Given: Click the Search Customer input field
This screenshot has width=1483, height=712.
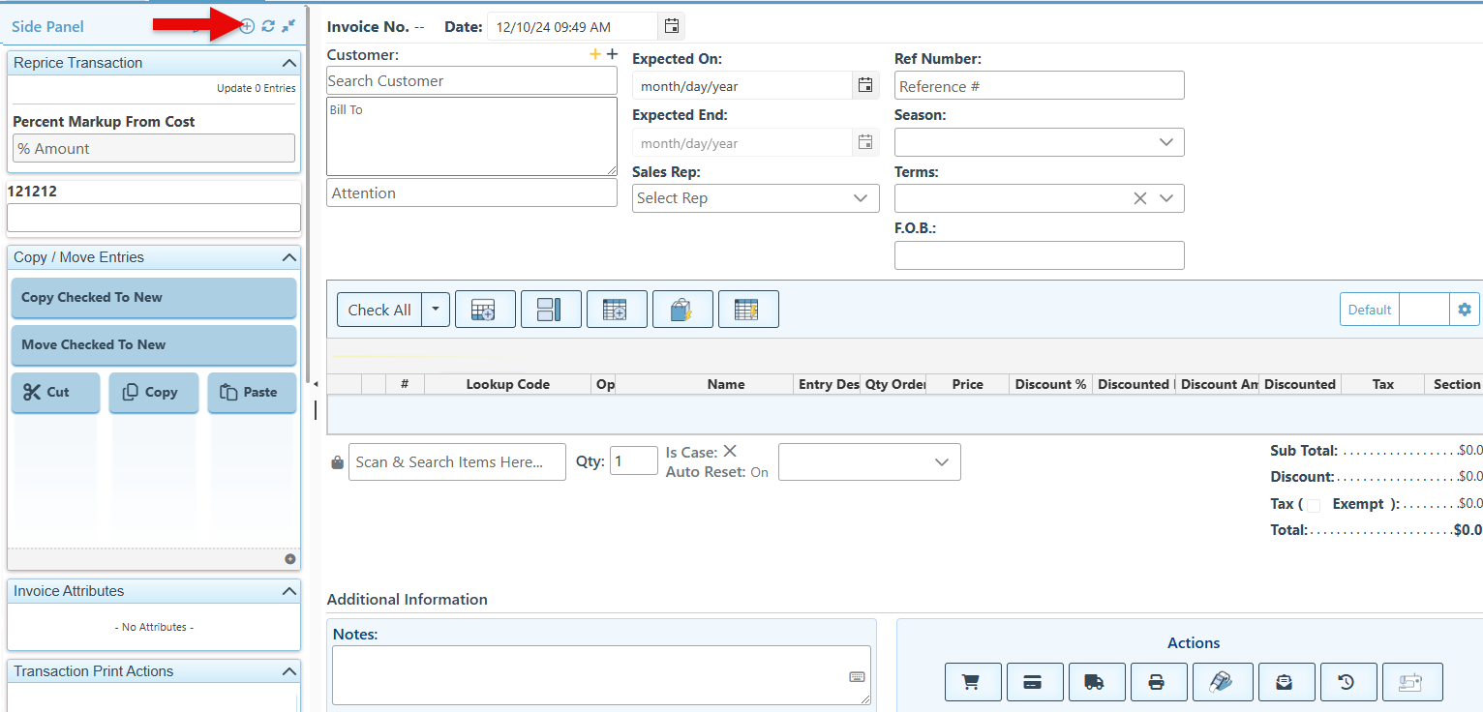Looking at the screenshot, I should click(x=471, y=81).
